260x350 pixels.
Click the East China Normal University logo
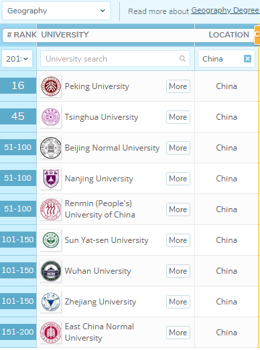tap(51, 333)
